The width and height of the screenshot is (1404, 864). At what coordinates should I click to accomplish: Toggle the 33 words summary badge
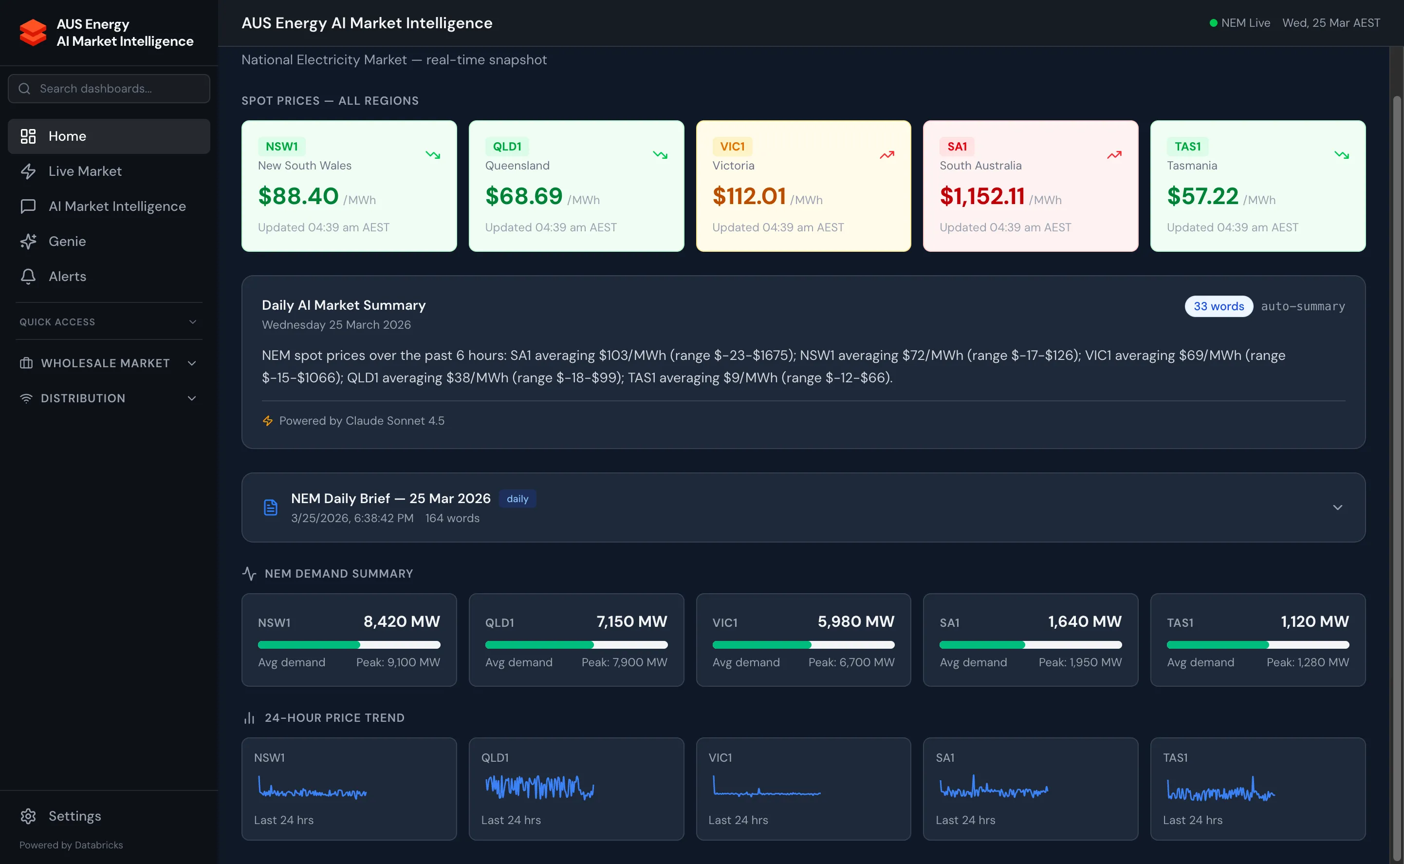(1219, 306)
